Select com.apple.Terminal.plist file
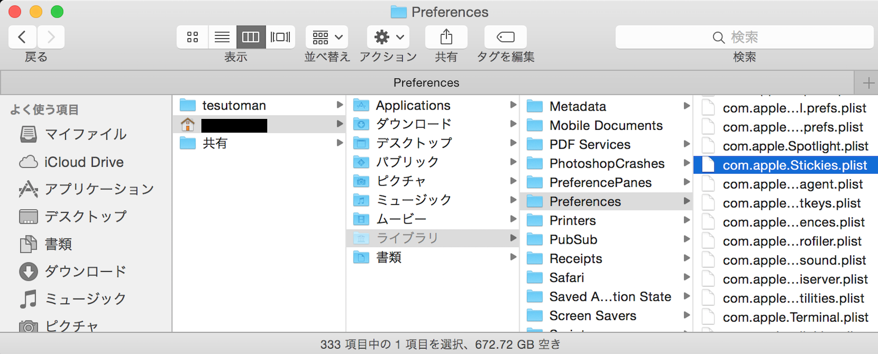This screenshot has width=878, height=354. pos(795,317)
